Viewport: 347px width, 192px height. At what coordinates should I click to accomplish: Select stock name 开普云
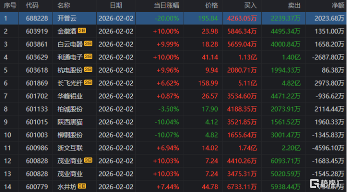tap(67, 18)
